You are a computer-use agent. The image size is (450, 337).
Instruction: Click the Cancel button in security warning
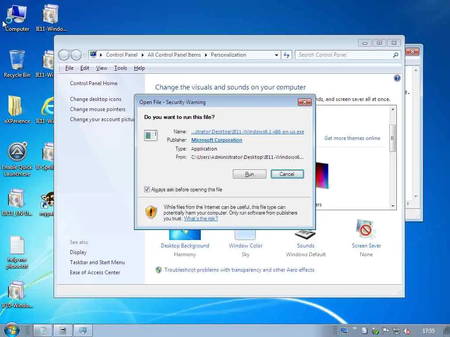[287, 174]
